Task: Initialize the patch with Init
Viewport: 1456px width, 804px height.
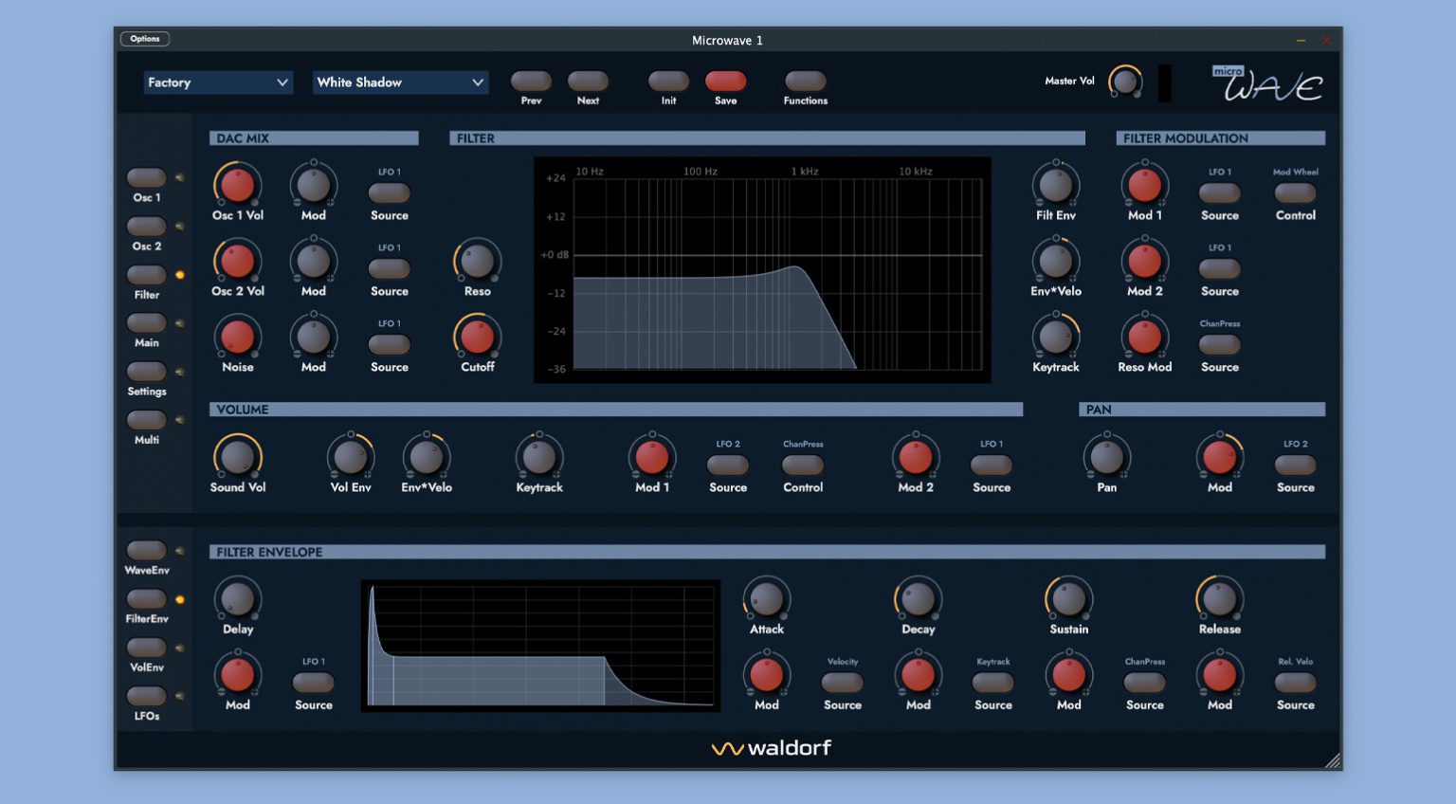Action: pos(668,82)
